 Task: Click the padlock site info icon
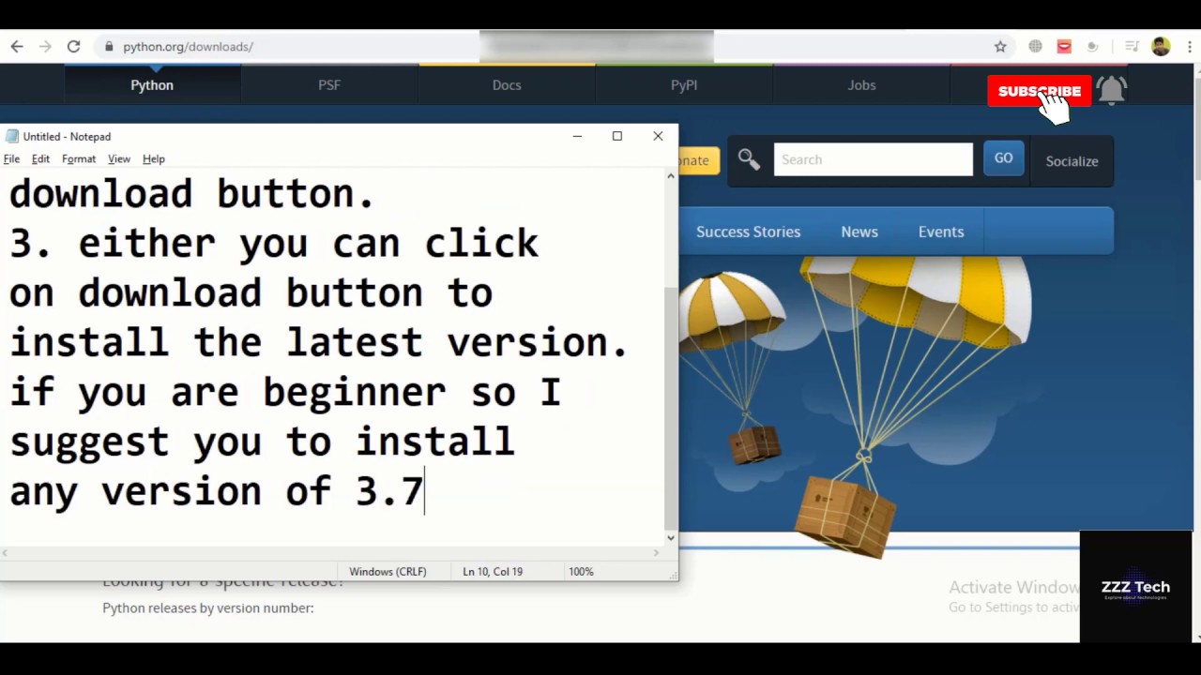pyautogui.click(x=109, y=47)
